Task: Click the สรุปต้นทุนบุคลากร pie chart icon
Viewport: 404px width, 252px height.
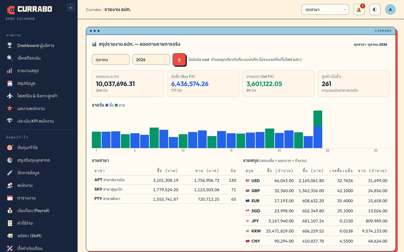Action: point(10,160)
